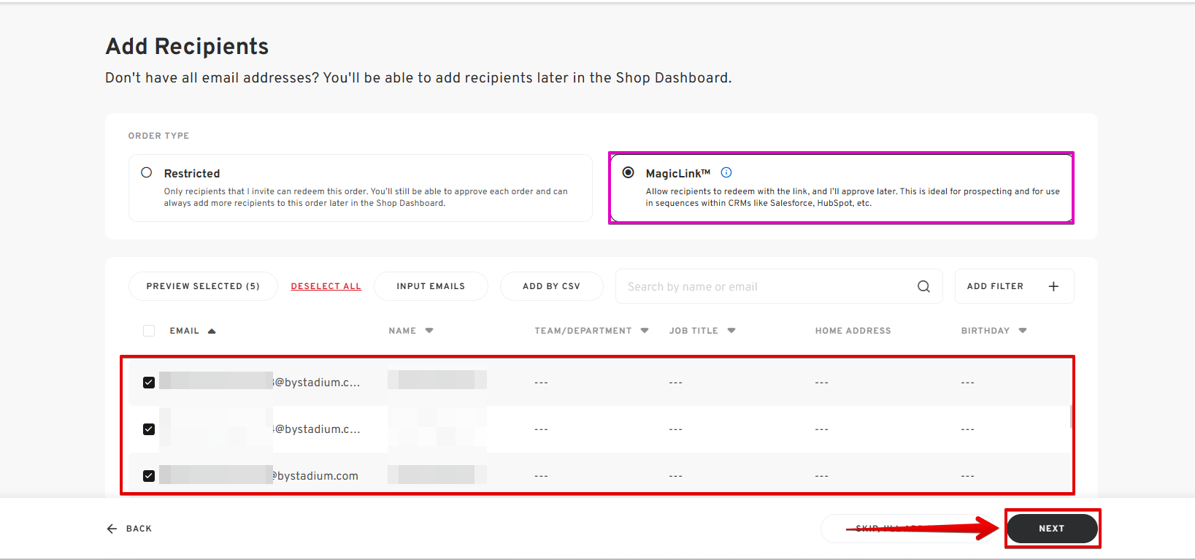Select the MagicLink order type
This screenshot has width=1195, height=560.
click(628, 173)
